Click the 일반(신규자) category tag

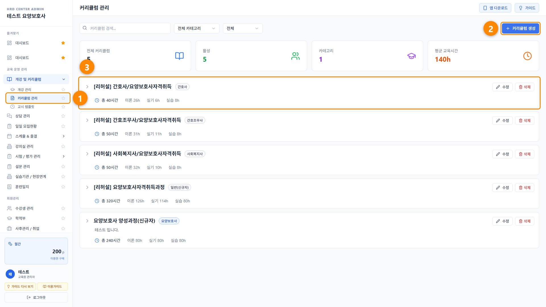click(179, 187)
